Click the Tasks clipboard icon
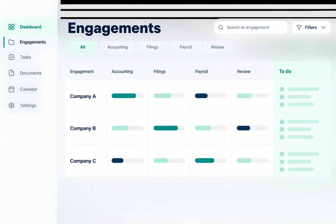Image resolution: width=336 pixels, height=224 pixels. [11, 57]
